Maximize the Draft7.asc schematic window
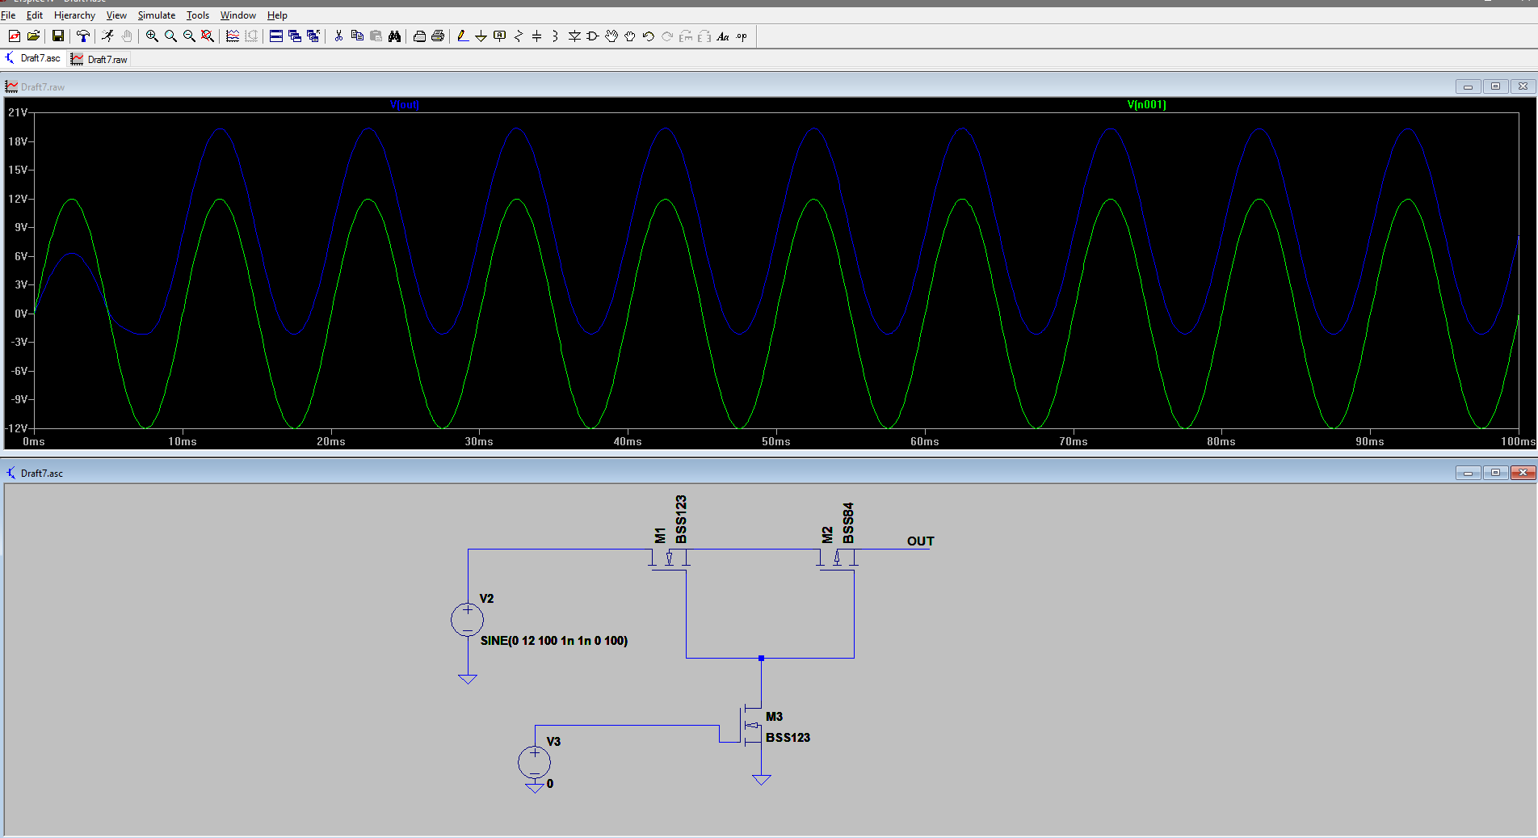 (1495, 473)
